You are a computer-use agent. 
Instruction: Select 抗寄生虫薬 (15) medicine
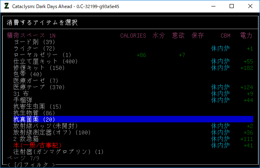click(37, 107)
